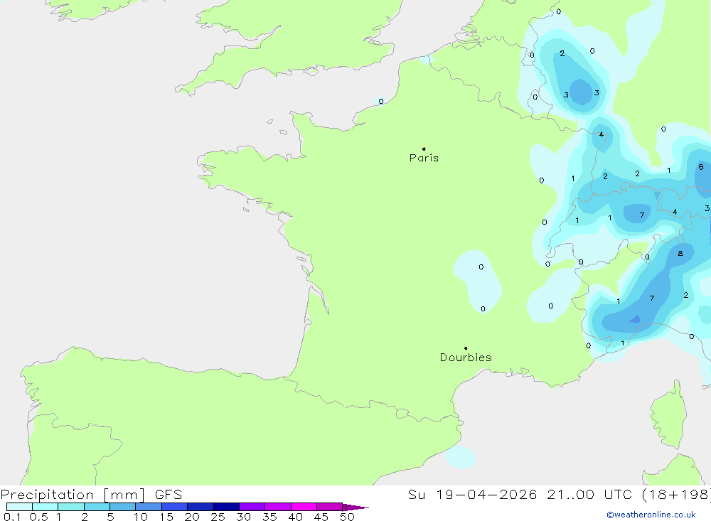Click the '0.5' legend scale value
This screenshot has height=521, width=711.
(38, 517)
